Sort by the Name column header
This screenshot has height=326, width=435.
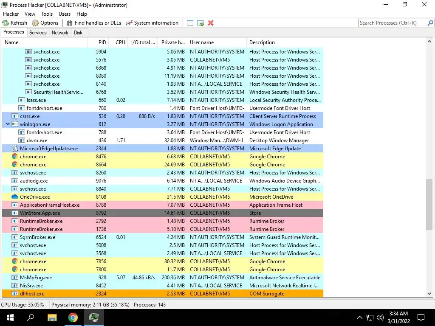tap(45, 42)
